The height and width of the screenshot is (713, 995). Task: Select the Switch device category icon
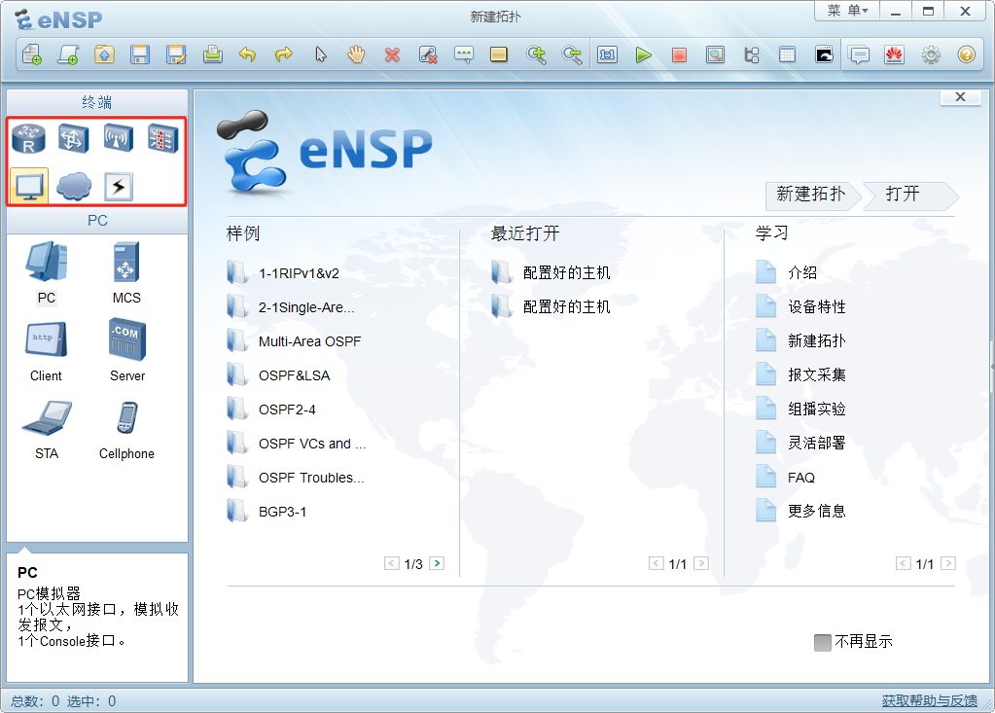tap(73, 140)
